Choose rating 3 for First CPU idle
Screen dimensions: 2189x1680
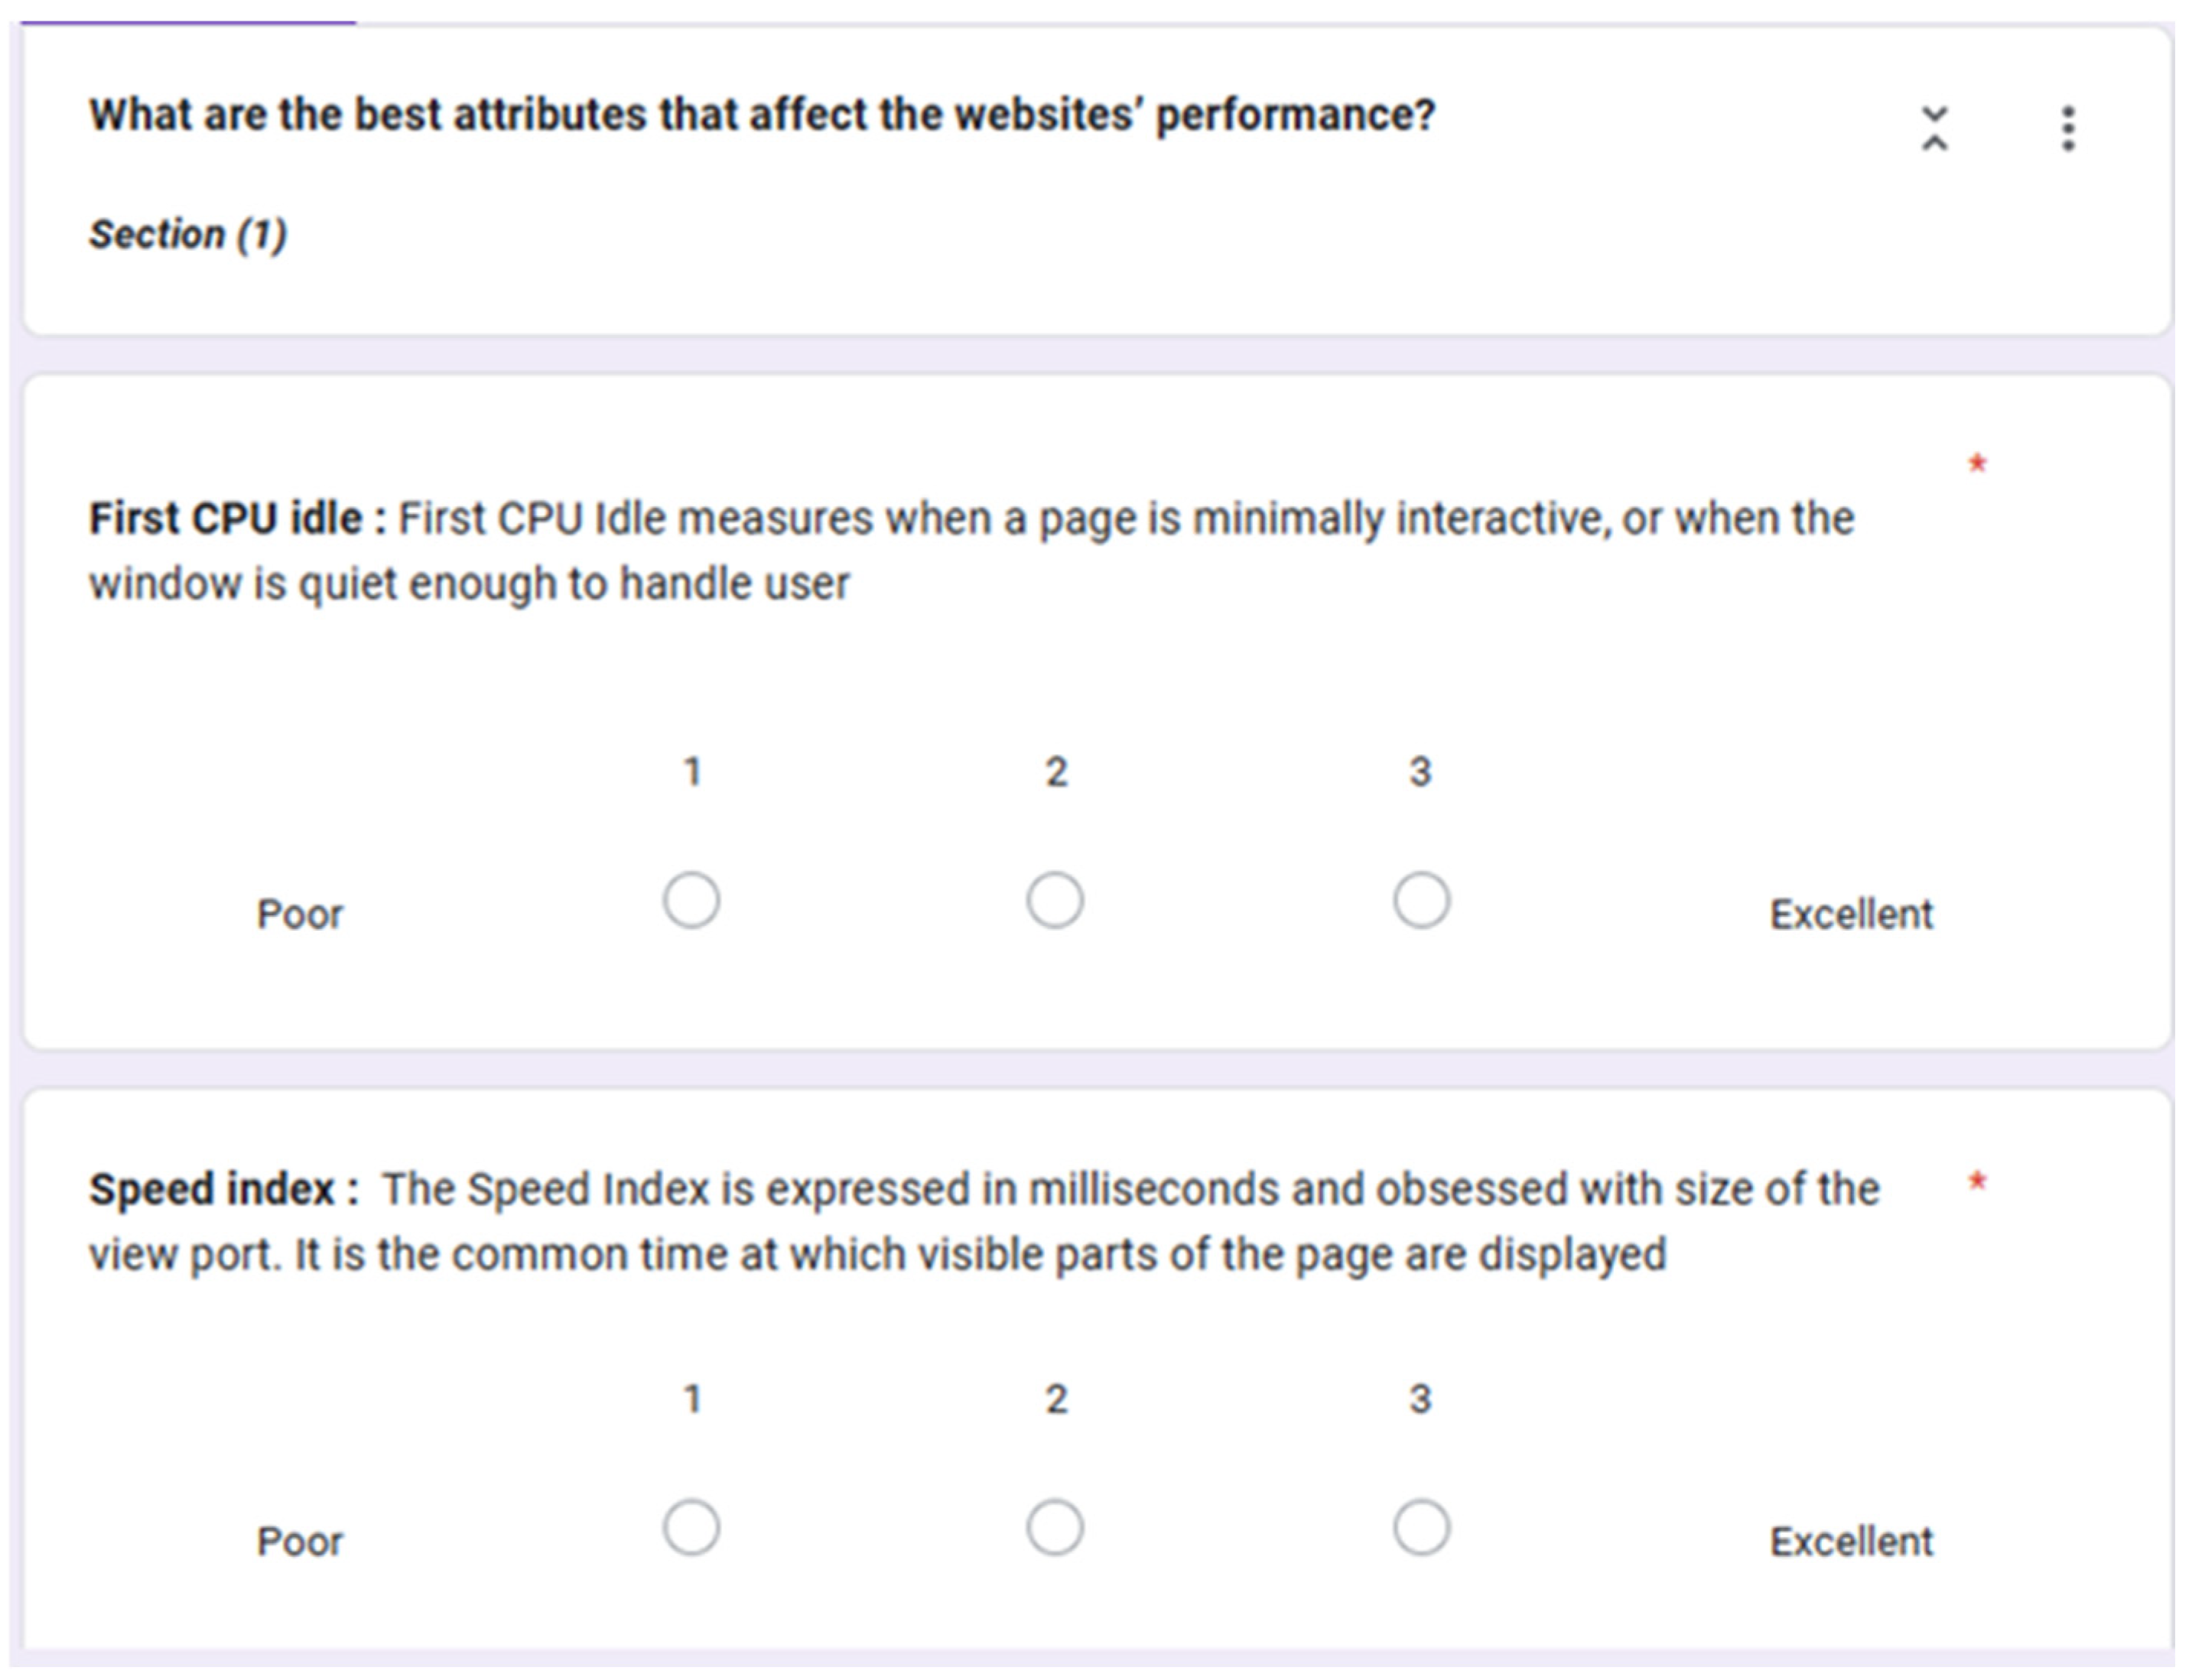1421,900
